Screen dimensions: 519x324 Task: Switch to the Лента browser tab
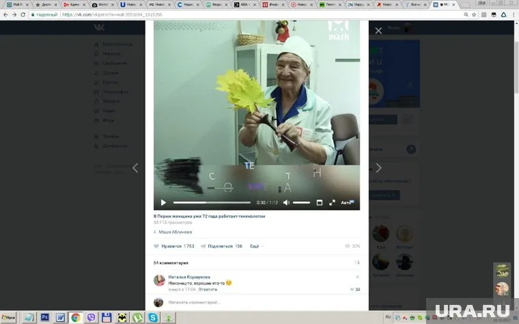click(x=331, y=5)
